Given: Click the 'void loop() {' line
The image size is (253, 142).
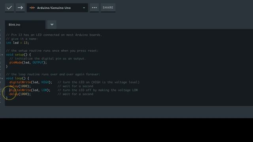Looking at the screenshot, I should 17,78.
